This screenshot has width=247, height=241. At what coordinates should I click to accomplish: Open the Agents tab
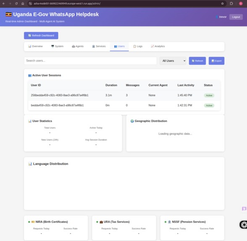78,46
